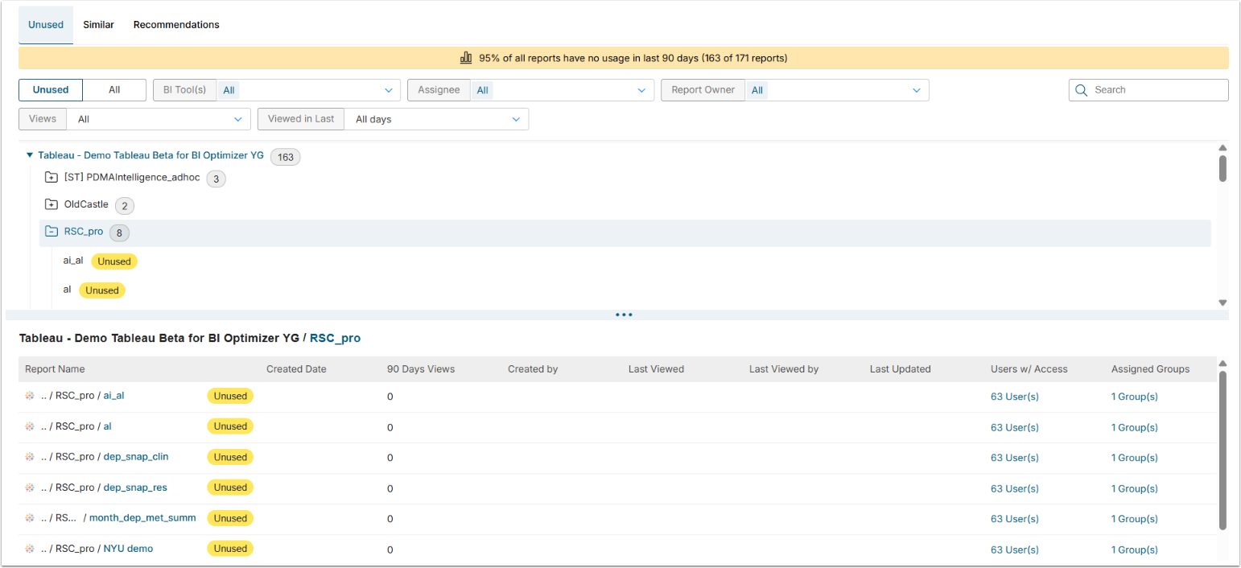Collapse the Tableau Demo tree root triangle

click(30, 155)
